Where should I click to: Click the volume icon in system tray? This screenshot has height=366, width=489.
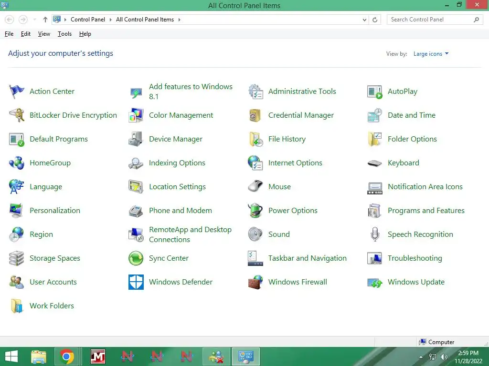click(444, 357)
